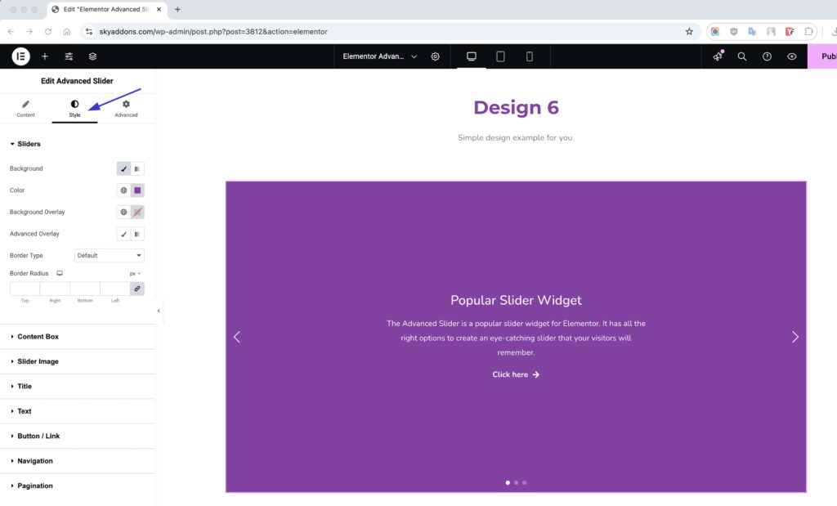Expand the Title section
Screen dimensions: 837x506
(78, 387)
